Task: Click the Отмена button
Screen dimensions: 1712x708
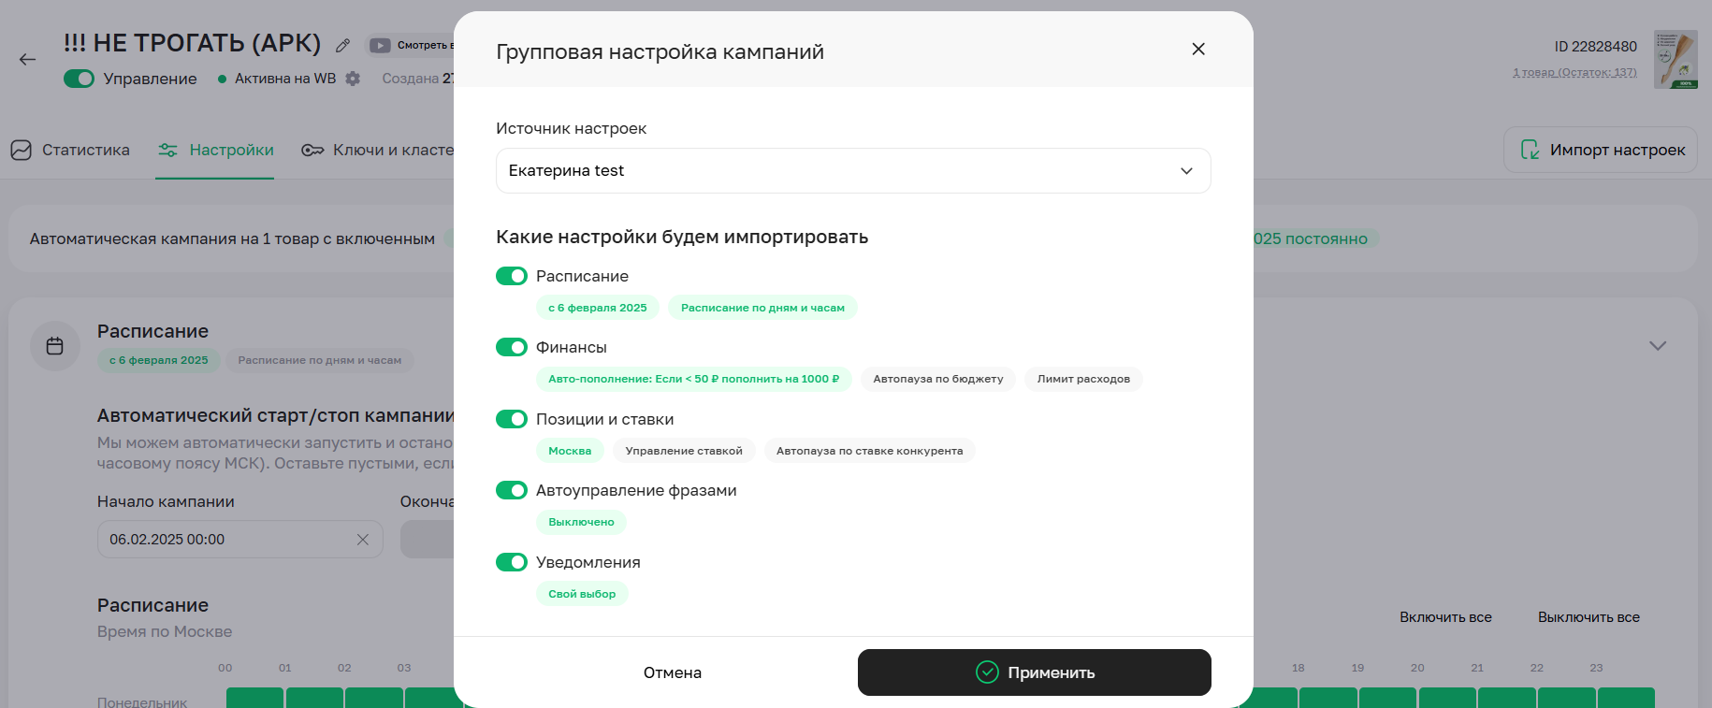Action: pyautogui.click(x=672, y=672)
